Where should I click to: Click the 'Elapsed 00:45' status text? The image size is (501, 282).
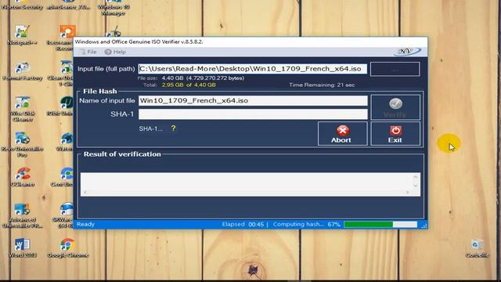tap(243, 225)
